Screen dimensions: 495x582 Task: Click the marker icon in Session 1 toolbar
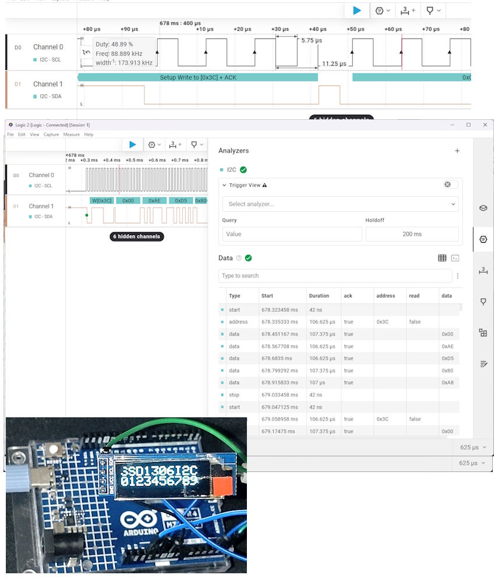pos(194,145)
